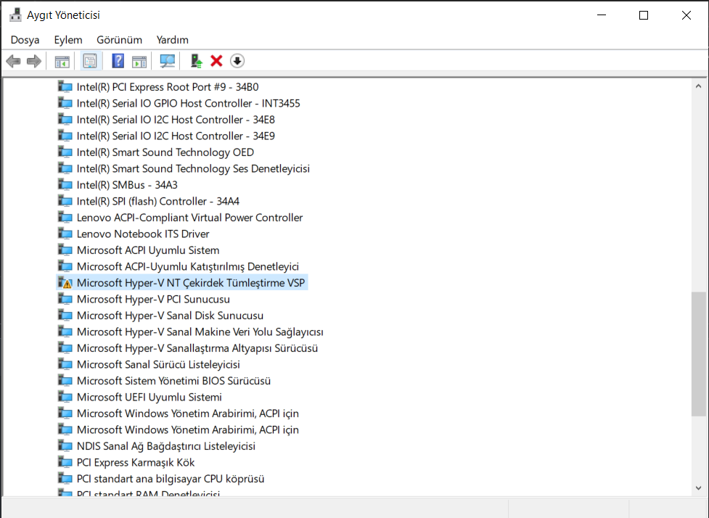Click the warning icon of the Hyper-V NT Çekirdek device
Image resolution: width=709 pixels, height=518 pixels.
click(65, 283)
